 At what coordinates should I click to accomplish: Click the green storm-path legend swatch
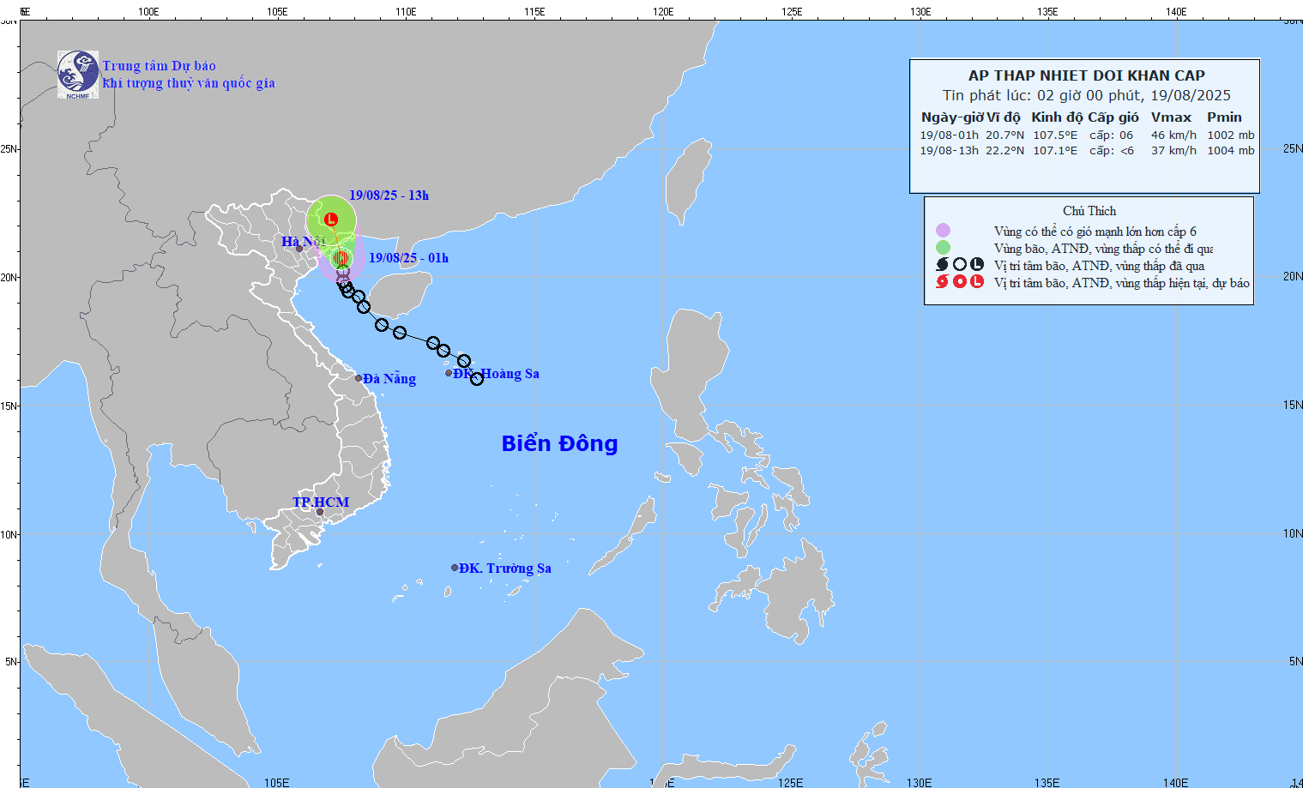[943, 248]
